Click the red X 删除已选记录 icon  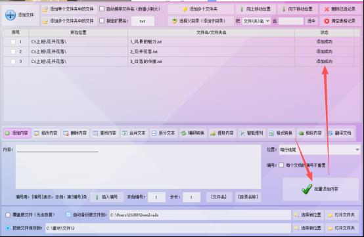327,9
